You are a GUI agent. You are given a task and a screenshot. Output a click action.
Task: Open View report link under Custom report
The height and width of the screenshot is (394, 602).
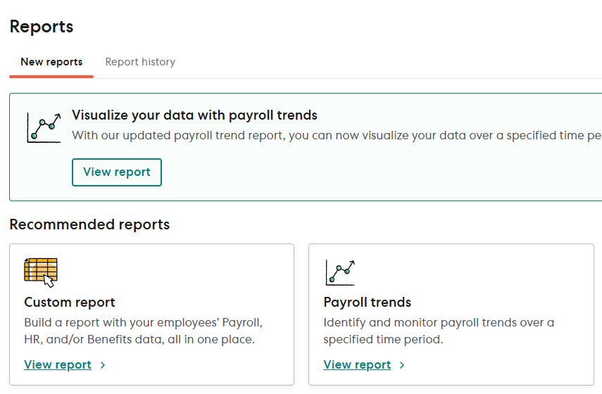coord(58,364)
